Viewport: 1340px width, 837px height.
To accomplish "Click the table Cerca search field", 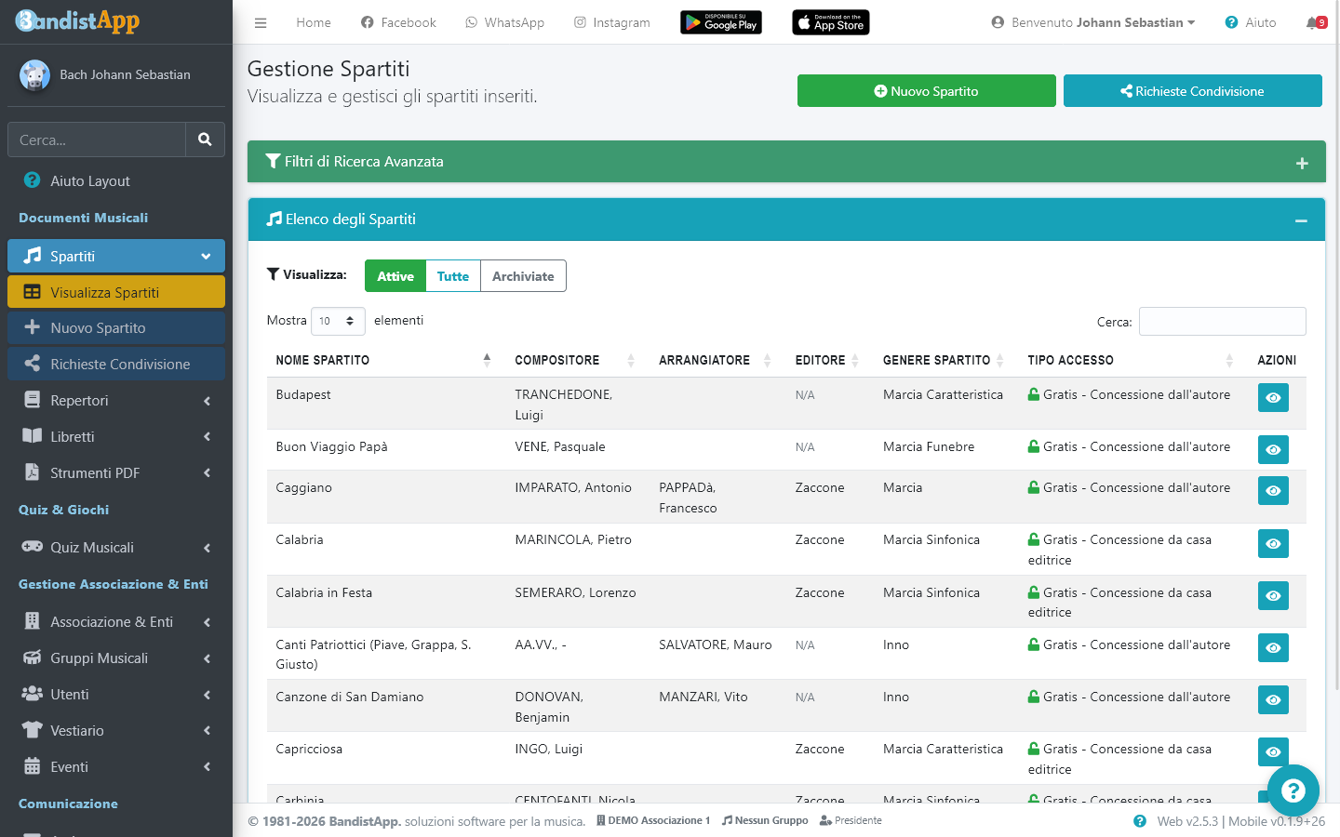I will coord(1222,322).
